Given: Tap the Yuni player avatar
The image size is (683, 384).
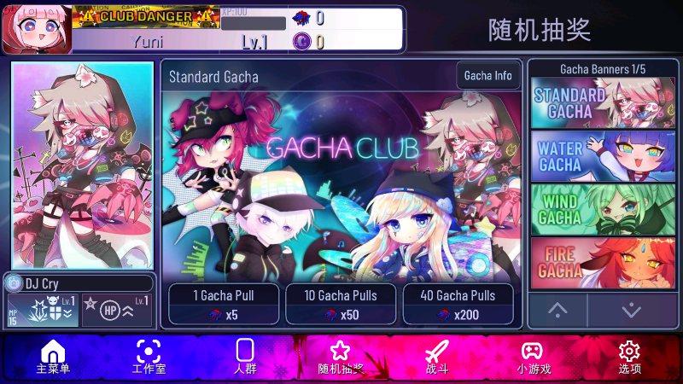Looking at the screenshot, I should pos(37,30).
